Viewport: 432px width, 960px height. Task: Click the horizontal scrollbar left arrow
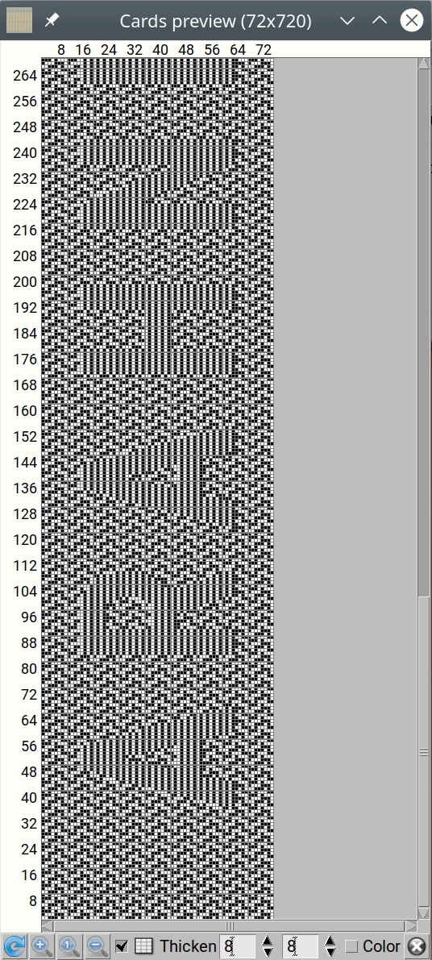tap(47, 925)
